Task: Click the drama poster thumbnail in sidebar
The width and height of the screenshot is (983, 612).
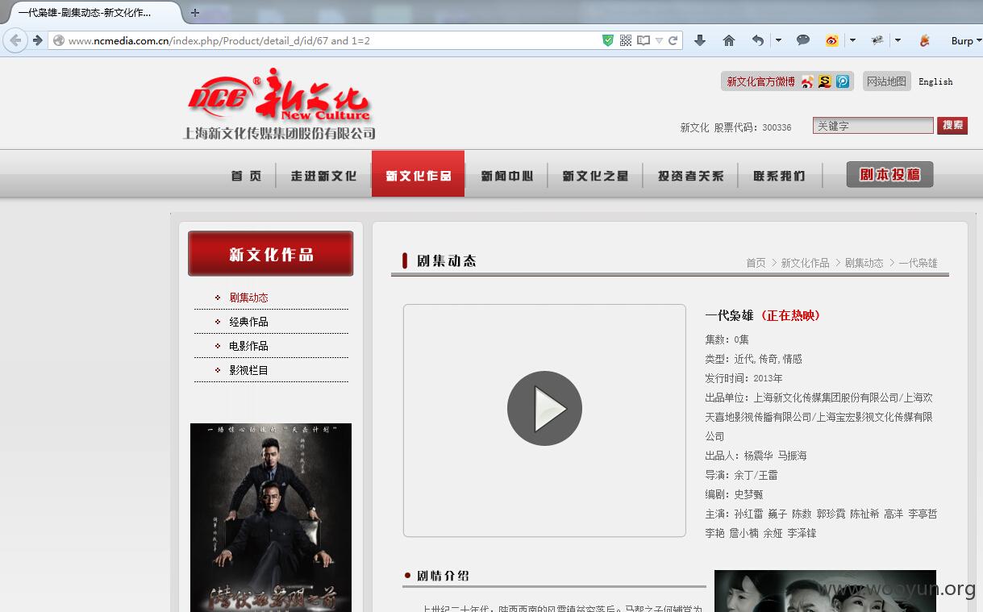Action: (271, 517)
